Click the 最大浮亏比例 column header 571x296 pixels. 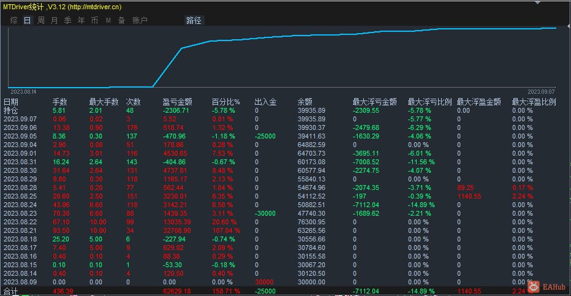pos(429,102)
